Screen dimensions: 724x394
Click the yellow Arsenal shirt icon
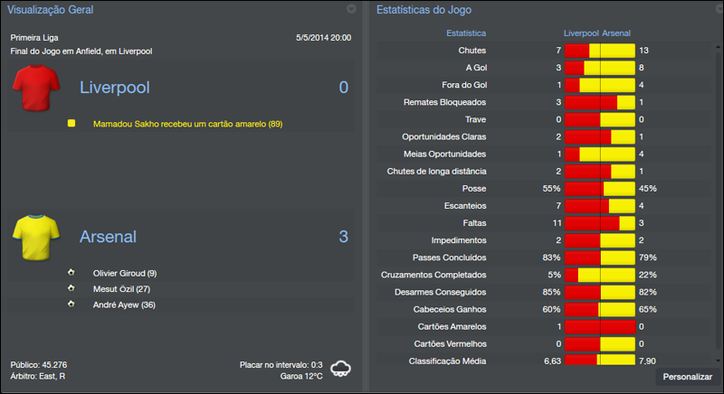coord(36,237)
